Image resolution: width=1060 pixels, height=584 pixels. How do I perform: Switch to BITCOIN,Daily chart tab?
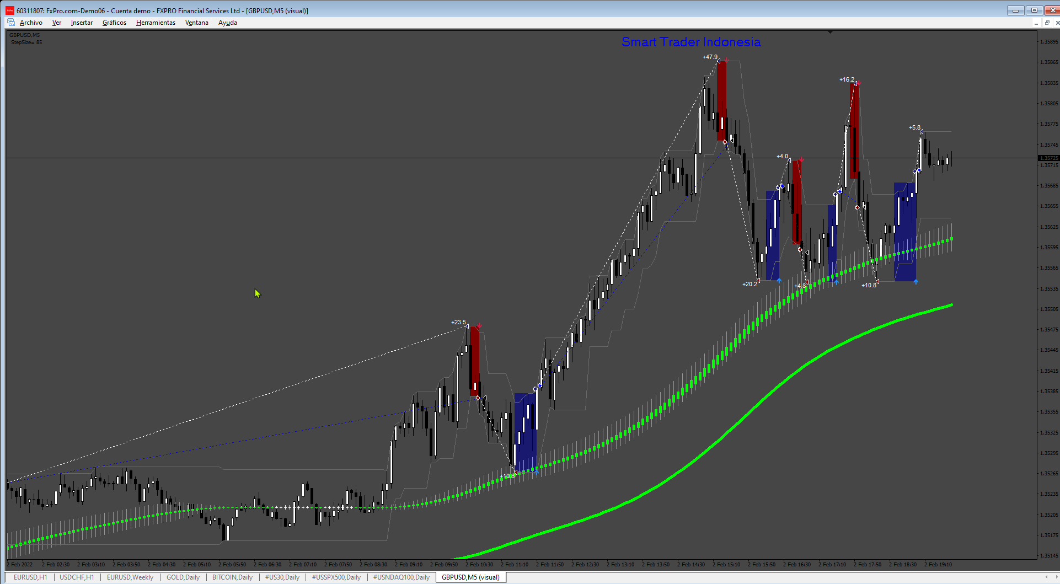coord(232,577)
